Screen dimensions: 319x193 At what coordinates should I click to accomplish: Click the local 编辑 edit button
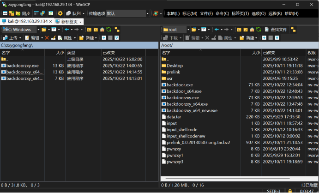point(32,38)
